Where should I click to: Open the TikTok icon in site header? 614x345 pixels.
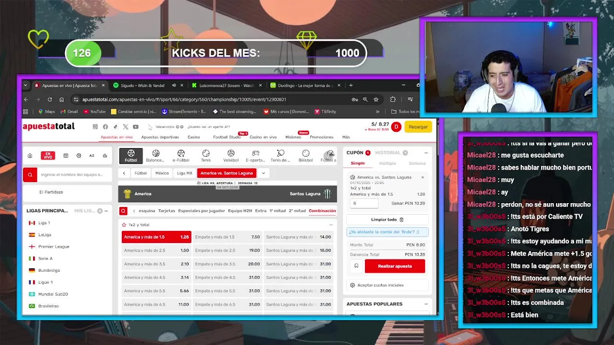click(115, 126)
